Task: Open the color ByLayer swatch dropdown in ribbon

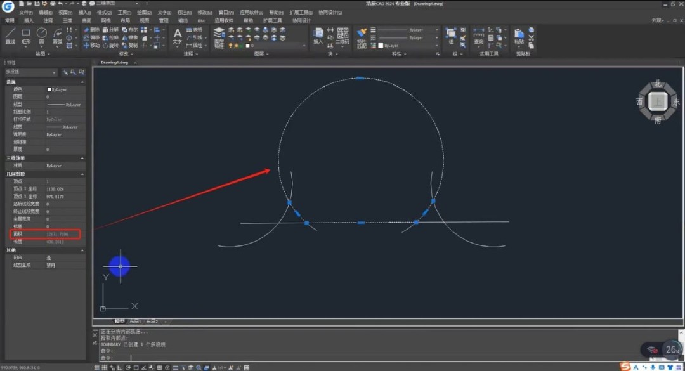Action: pos(406,46)
